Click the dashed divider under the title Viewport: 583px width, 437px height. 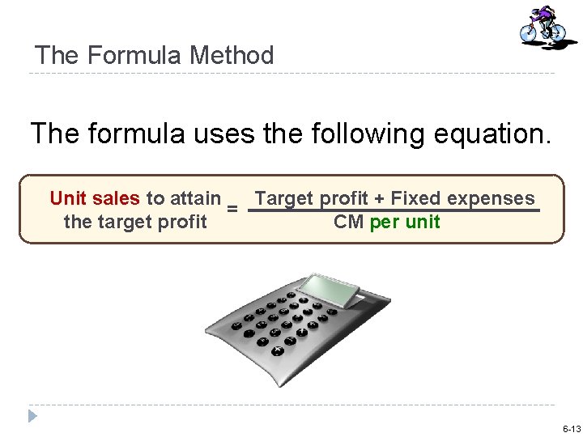pos(291,74)
